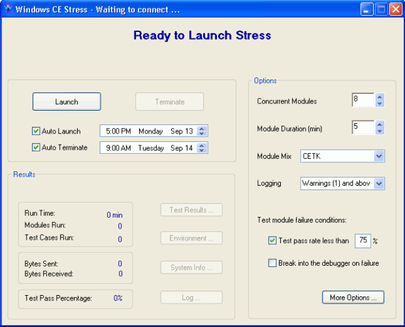This screenshot has height=327, width=405.
Task: Click the Bytes Received label
Action: point(49,274)
